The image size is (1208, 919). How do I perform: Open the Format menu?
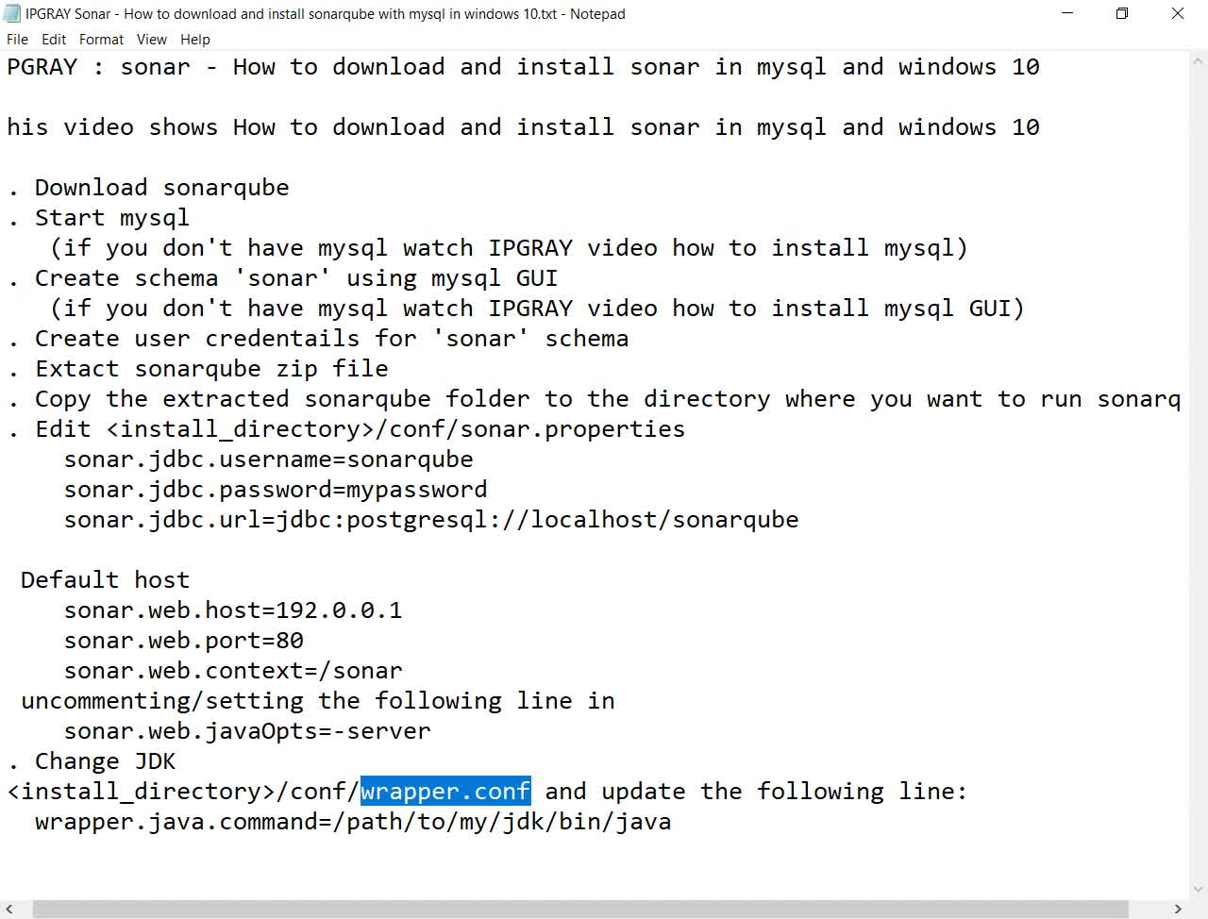(101, 40)
